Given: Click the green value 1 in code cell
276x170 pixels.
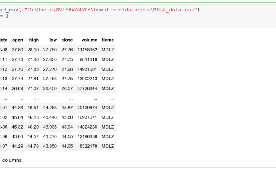Looking at the screenshot, I should click(7, 16).
